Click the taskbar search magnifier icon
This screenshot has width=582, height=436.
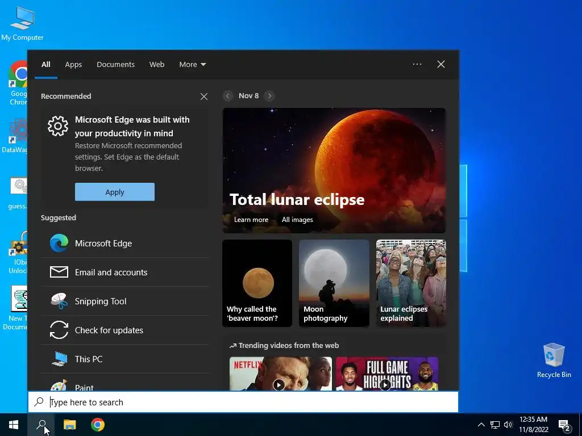click(x=41, y=425)
